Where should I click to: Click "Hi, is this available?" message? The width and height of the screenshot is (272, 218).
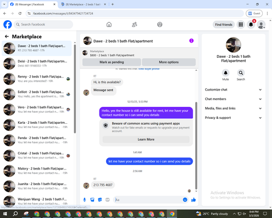(107, 82)
